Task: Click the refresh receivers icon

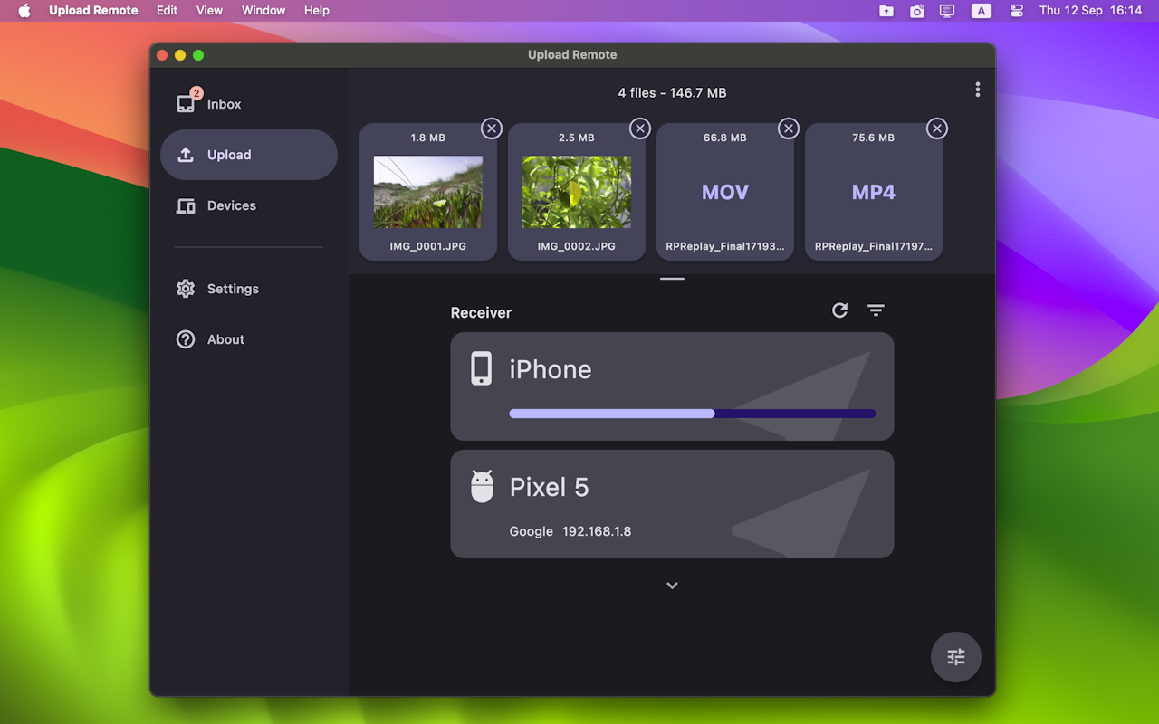Action: (839, 310)
